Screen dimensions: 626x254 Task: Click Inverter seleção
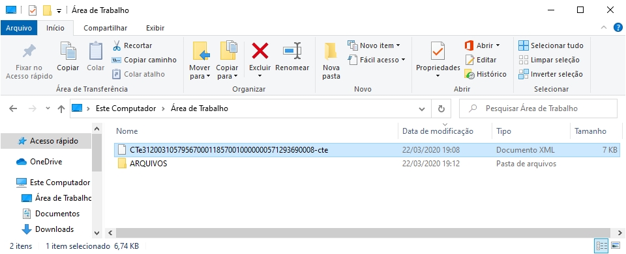point(550,74)
